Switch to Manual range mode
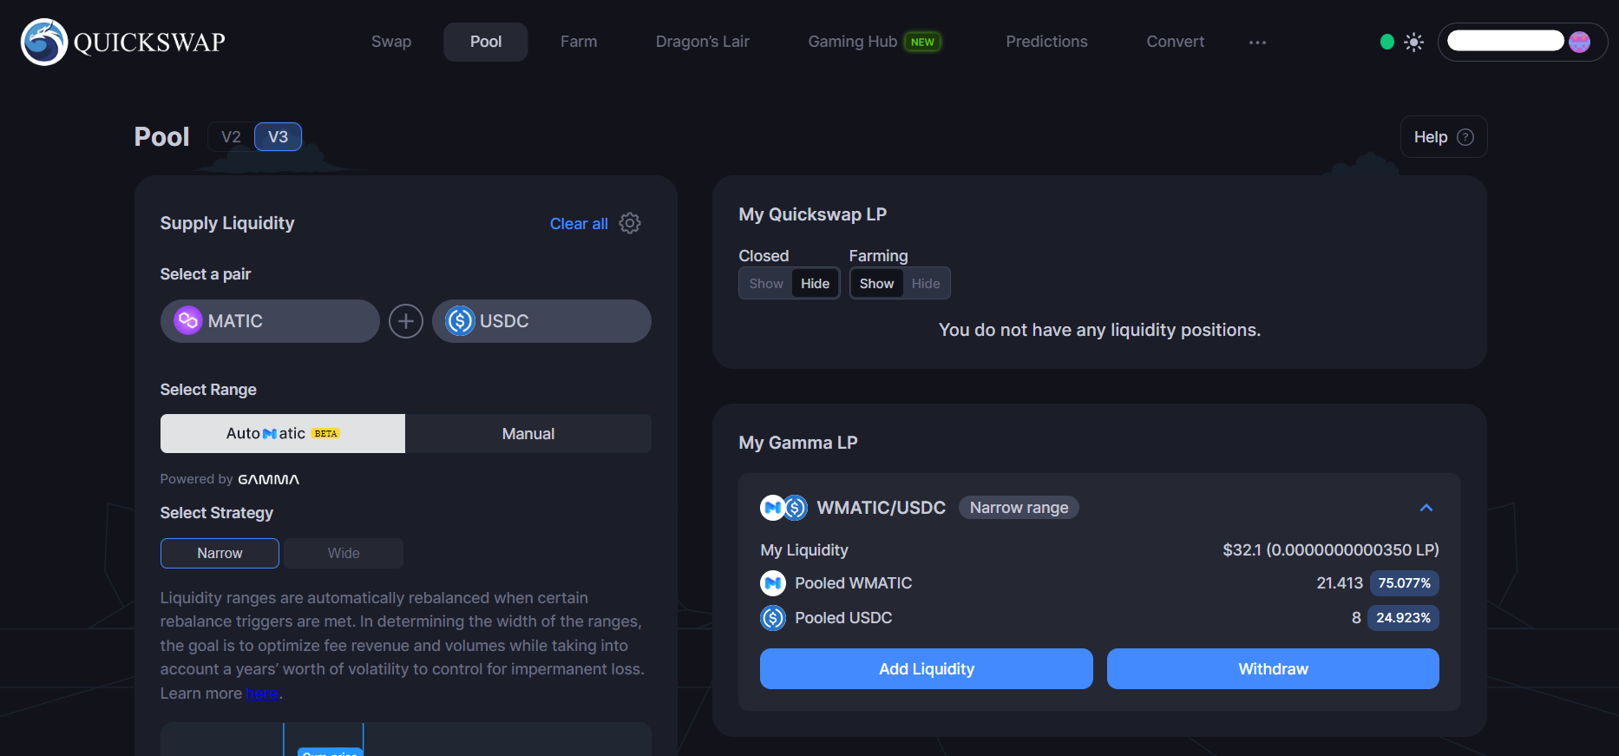The height and width of the screenshot is (756, 1619). coord(528,434)
